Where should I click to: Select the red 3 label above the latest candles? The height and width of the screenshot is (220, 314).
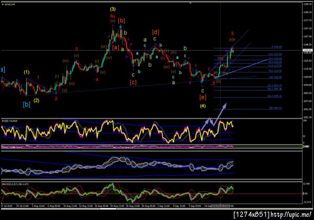click(232, 33)
